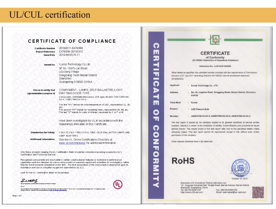The width and height of the screenshot is (276, 209).
Task: Click the '3F No 100 Fu jun Road' line
Action: 73,68
